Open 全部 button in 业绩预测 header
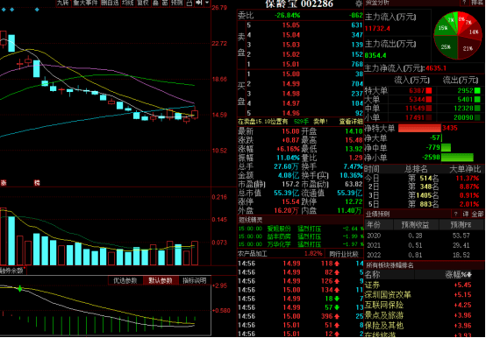This screenshot has height=338, width=486. click(477, 214)
